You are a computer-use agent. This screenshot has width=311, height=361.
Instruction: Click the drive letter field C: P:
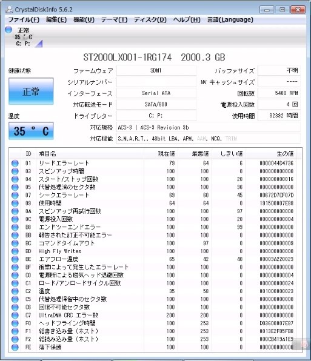click(x=156, y=116)
